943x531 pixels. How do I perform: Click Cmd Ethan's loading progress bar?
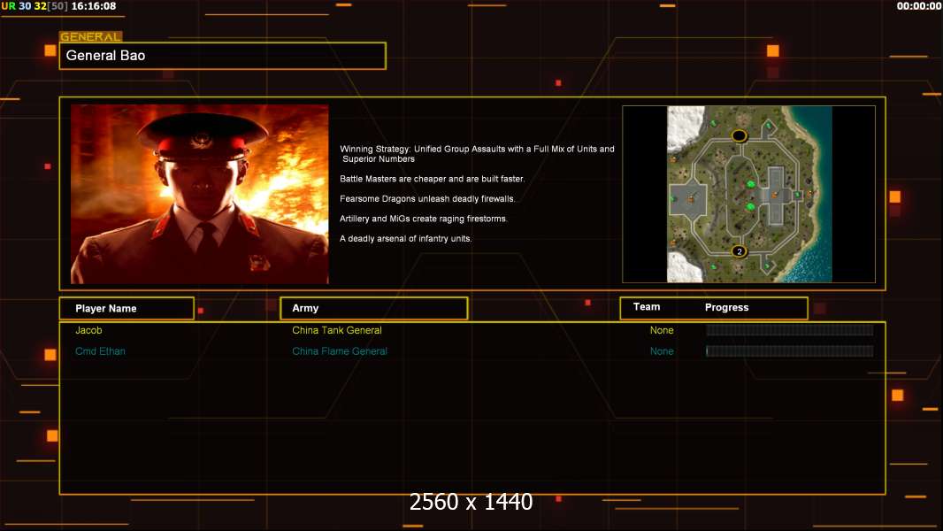point(790,351)
